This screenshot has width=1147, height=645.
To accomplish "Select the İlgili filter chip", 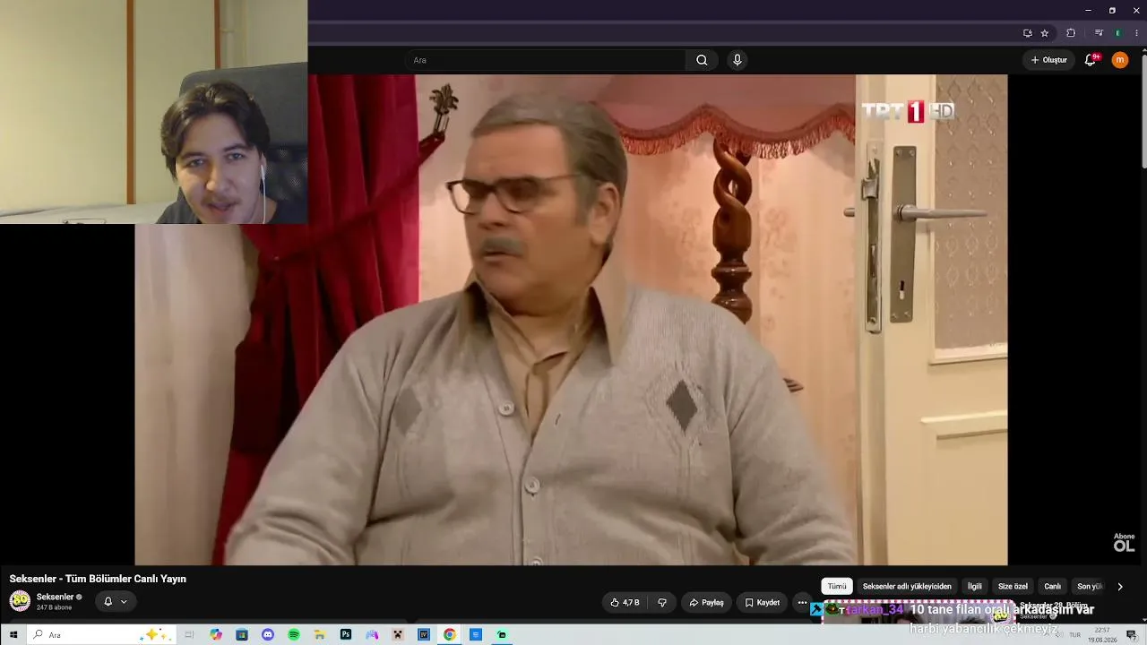I will tap(974, 587).
